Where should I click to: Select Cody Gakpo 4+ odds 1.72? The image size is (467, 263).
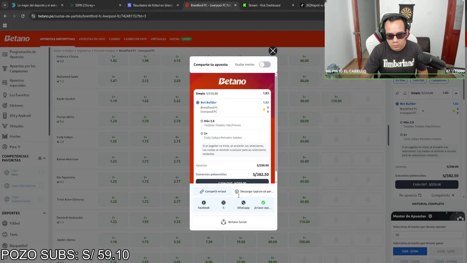tap(145, 139)
